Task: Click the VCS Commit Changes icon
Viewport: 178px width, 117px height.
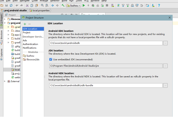Action: click(128, 5)
